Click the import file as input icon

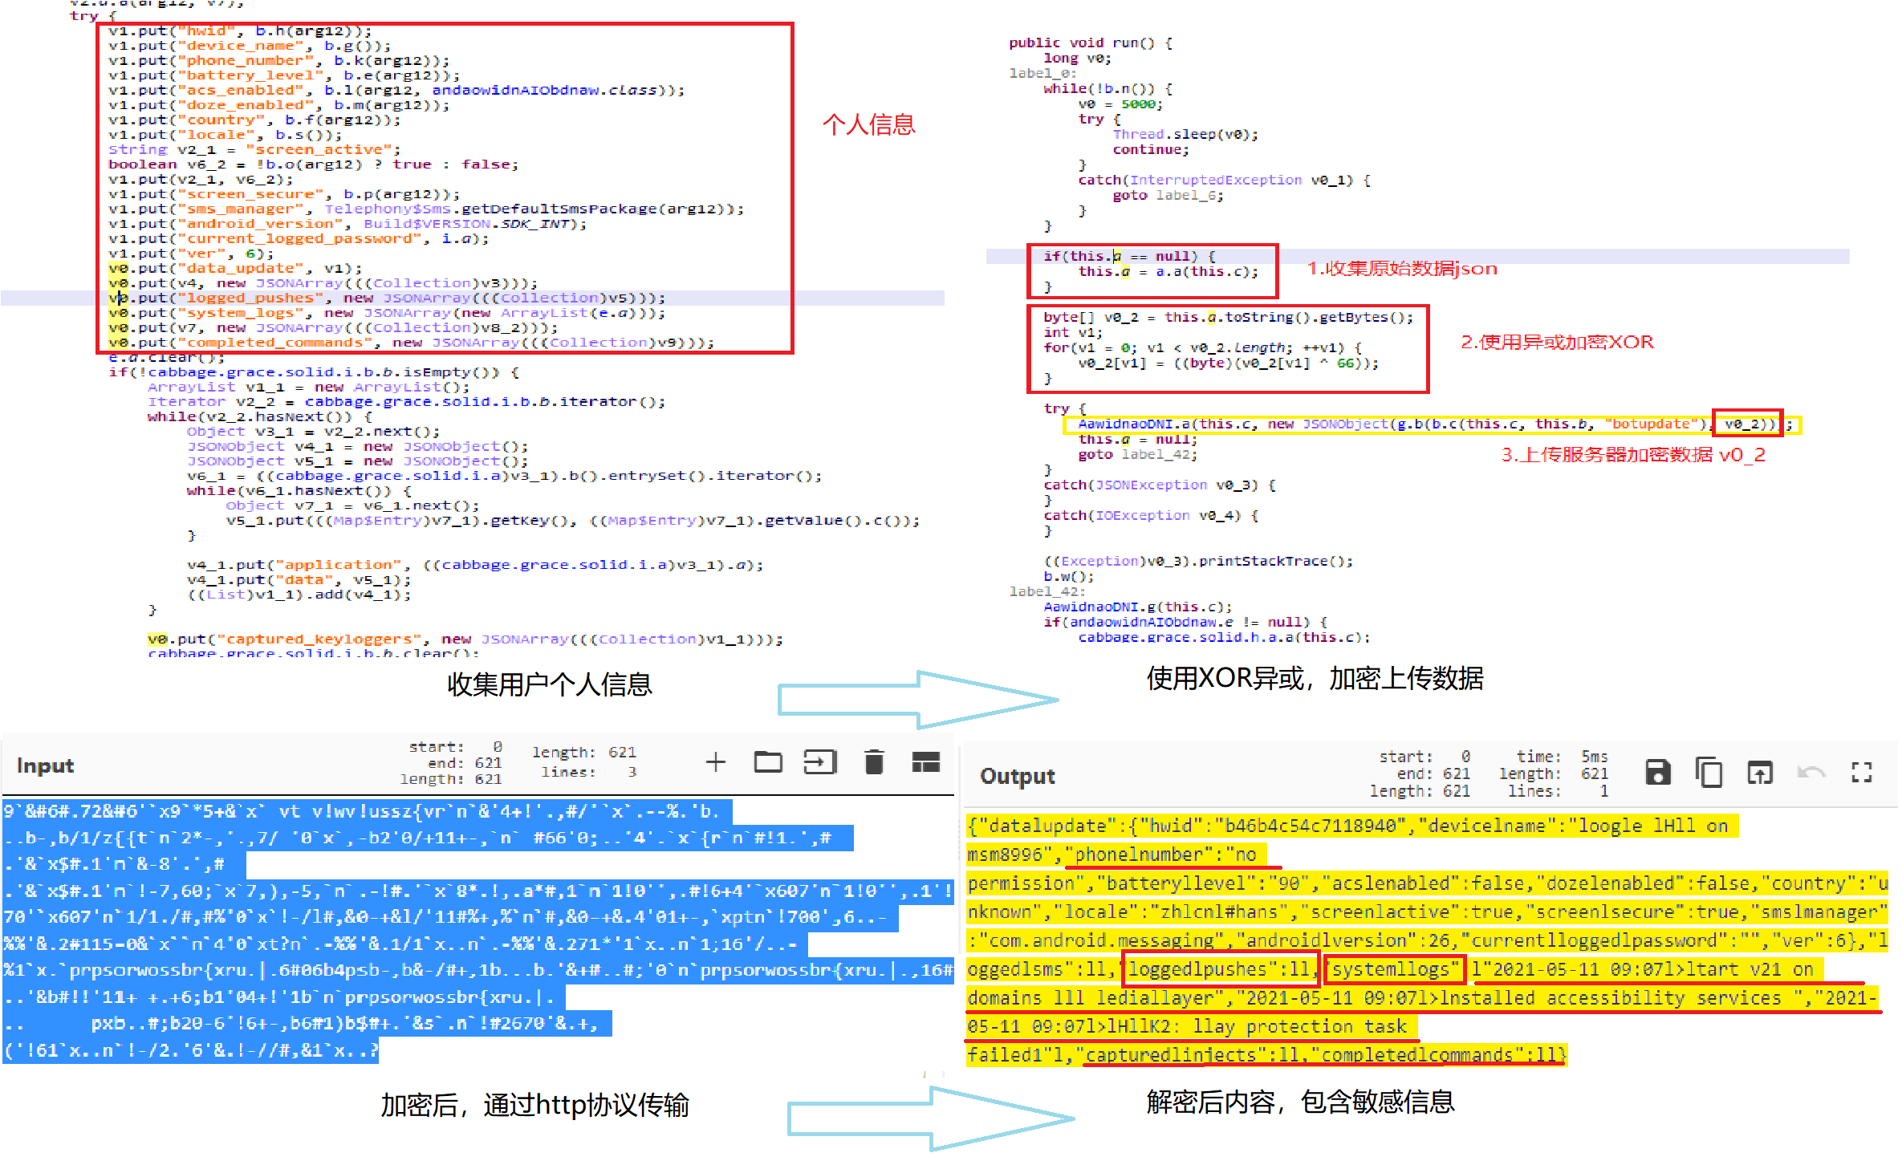click(819, 762)
